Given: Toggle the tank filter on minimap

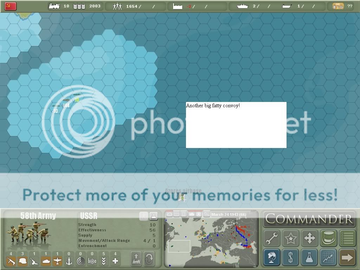Looking at the screenshot, I should pyautogui.click(x=192, y=214).
